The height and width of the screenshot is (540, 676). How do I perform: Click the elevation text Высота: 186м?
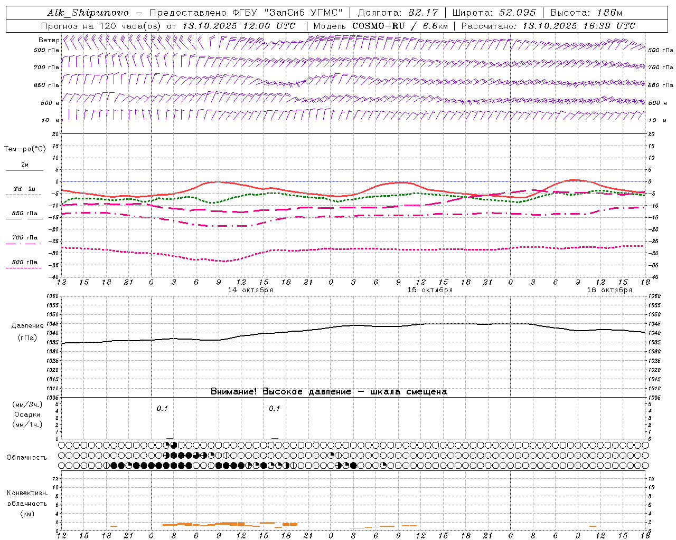tap(587, 13)
